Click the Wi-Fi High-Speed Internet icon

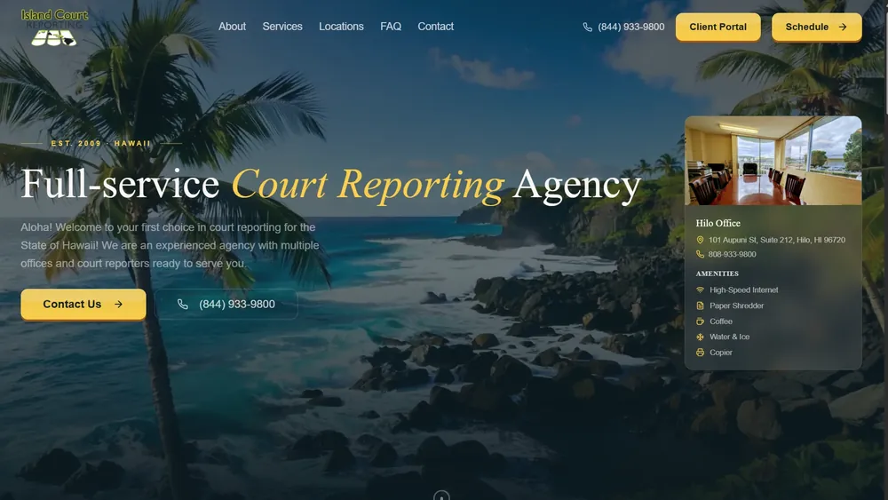click(x=700, y=290)
